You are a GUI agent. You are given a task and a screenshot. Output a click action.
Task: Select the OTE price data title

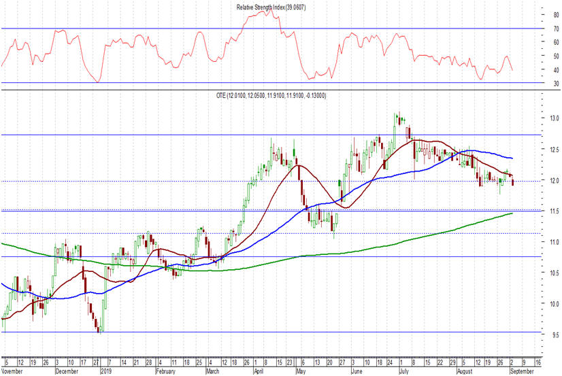point(271,95)
